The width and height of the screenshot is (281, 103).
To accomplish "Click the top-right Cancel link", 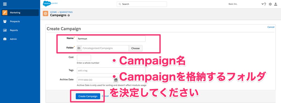I will point(271,27).
